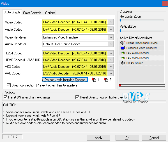Click the LAV Audio Decoder filter icon
168x142 pixels.
[123, 53]
